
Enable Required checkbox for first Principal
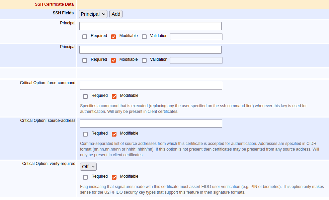[85, 37]
